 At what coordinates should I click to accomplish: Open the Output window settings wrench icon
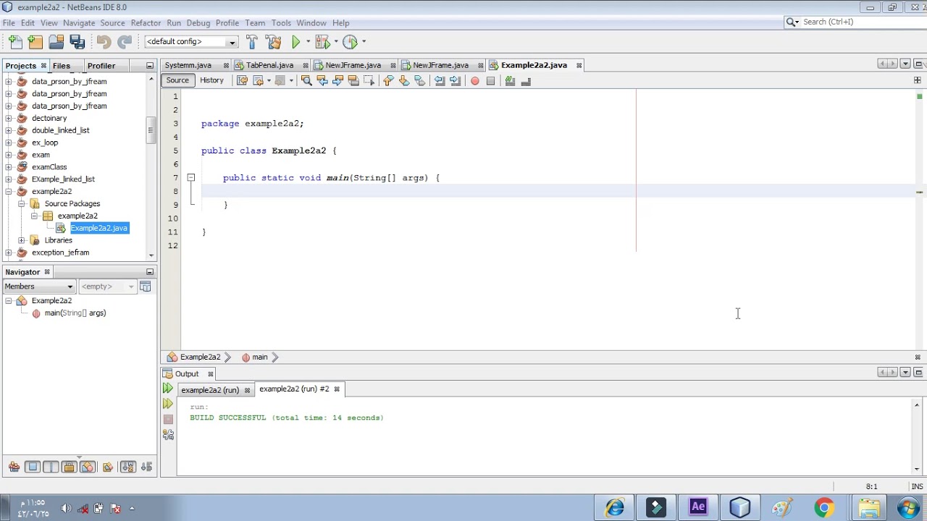pyautogui.click(x=168, y=435)
